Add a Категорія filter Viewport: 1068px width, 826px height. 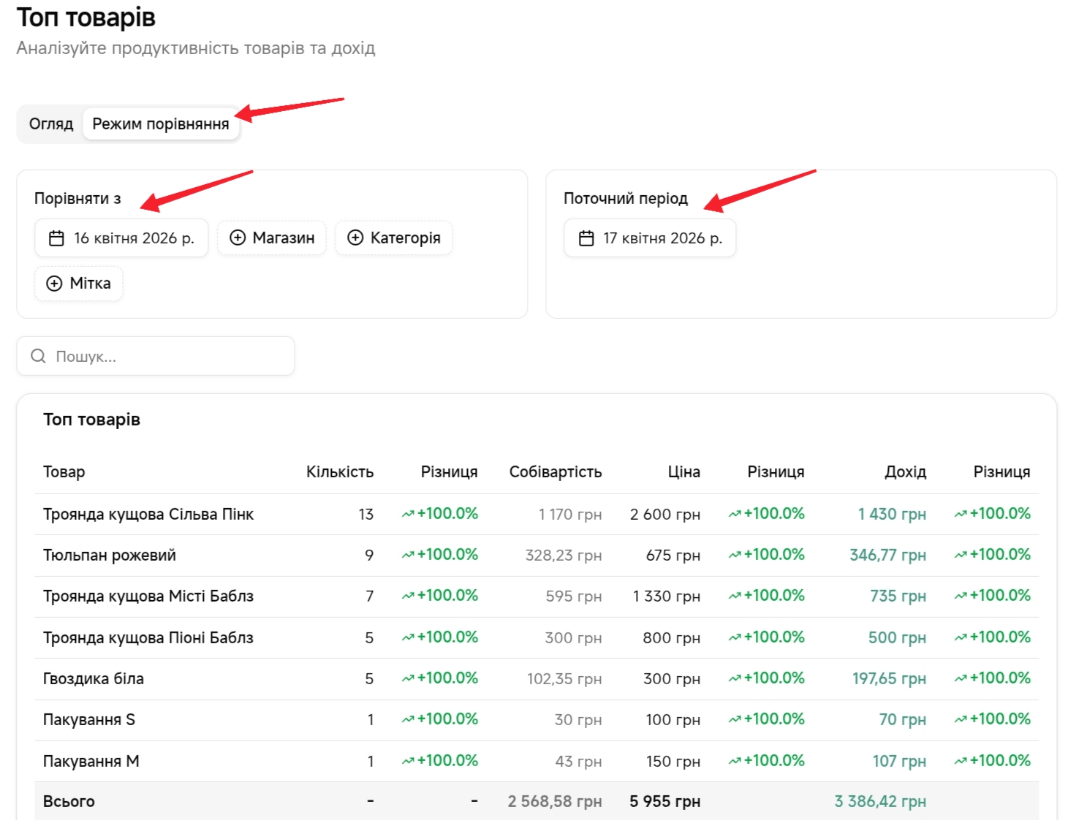[x=394, y=238]
